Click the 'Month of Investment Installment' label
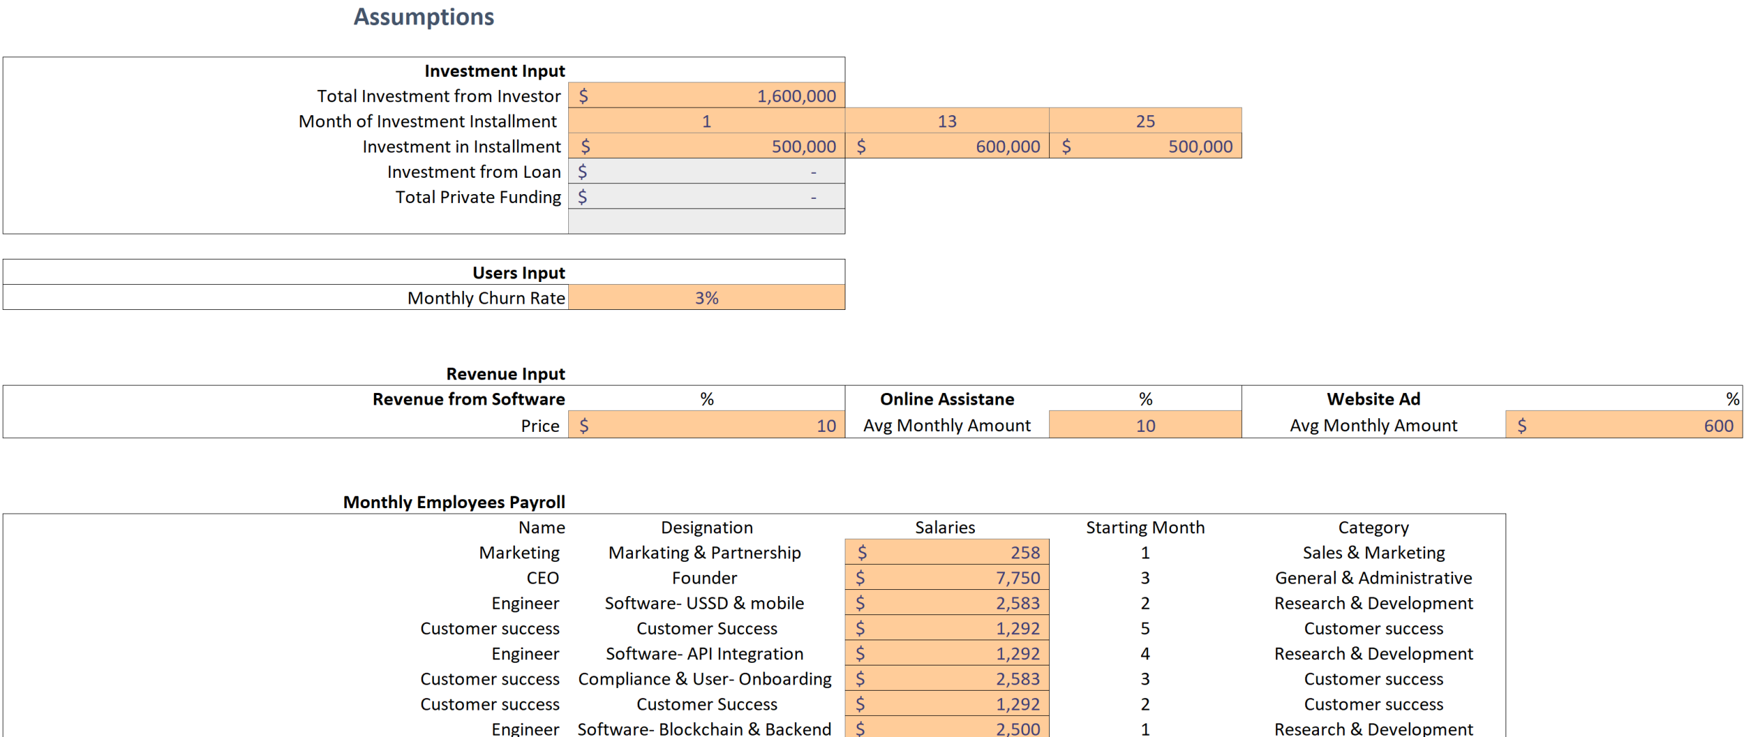 click(x=428, y=121)
